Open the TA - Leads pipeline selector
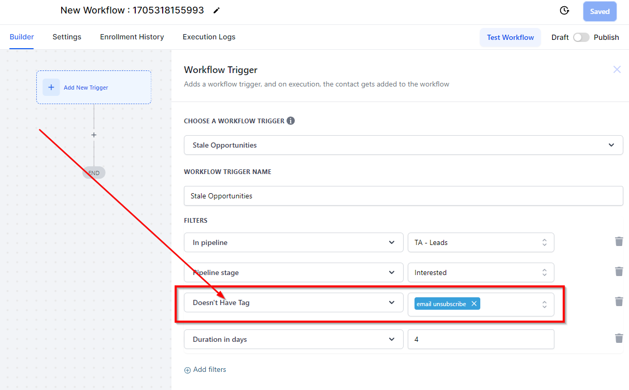Viewport: 629px width, 390px height. click(480, 242)
